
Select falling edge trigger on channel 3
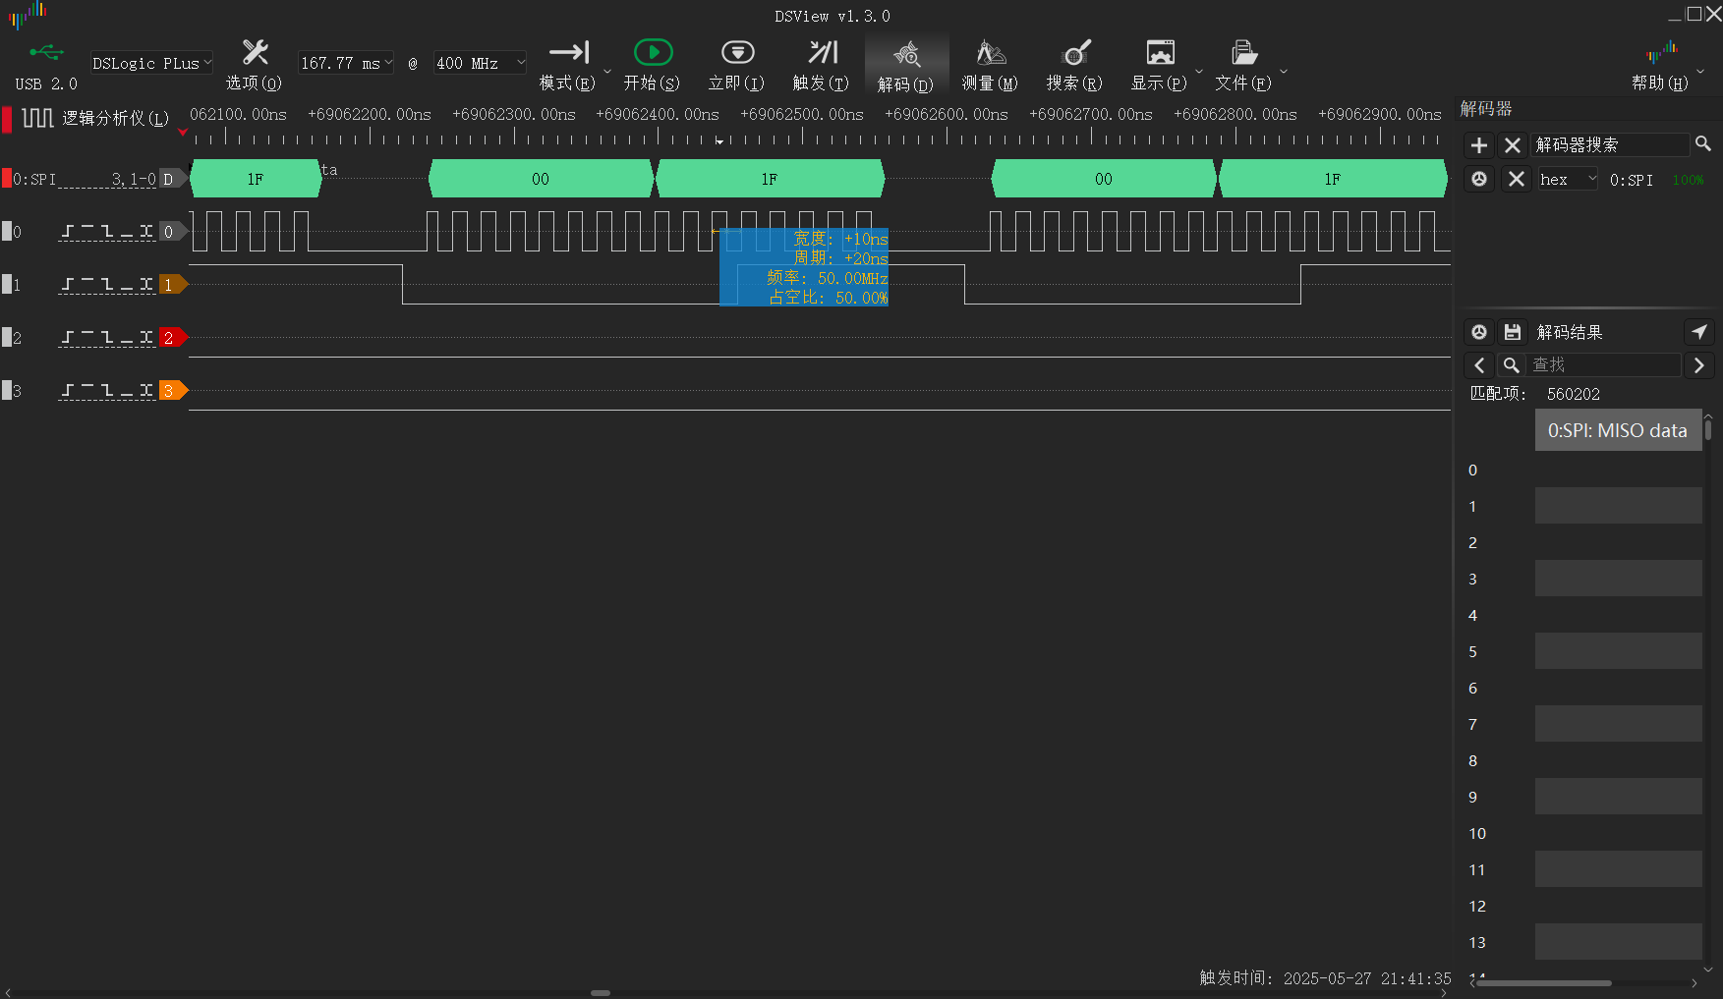[x=107, y=391]
